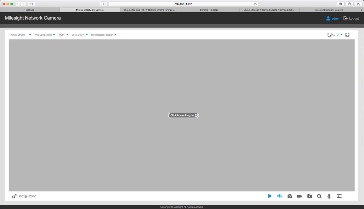This screenshot has width=364, height=209.
Task: Go back with the Safari back arrow
Action: (x=18, y=4)
